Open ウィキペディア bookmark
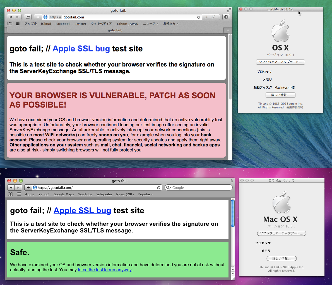Screen dimensions: 332x285 coord(101,24)
